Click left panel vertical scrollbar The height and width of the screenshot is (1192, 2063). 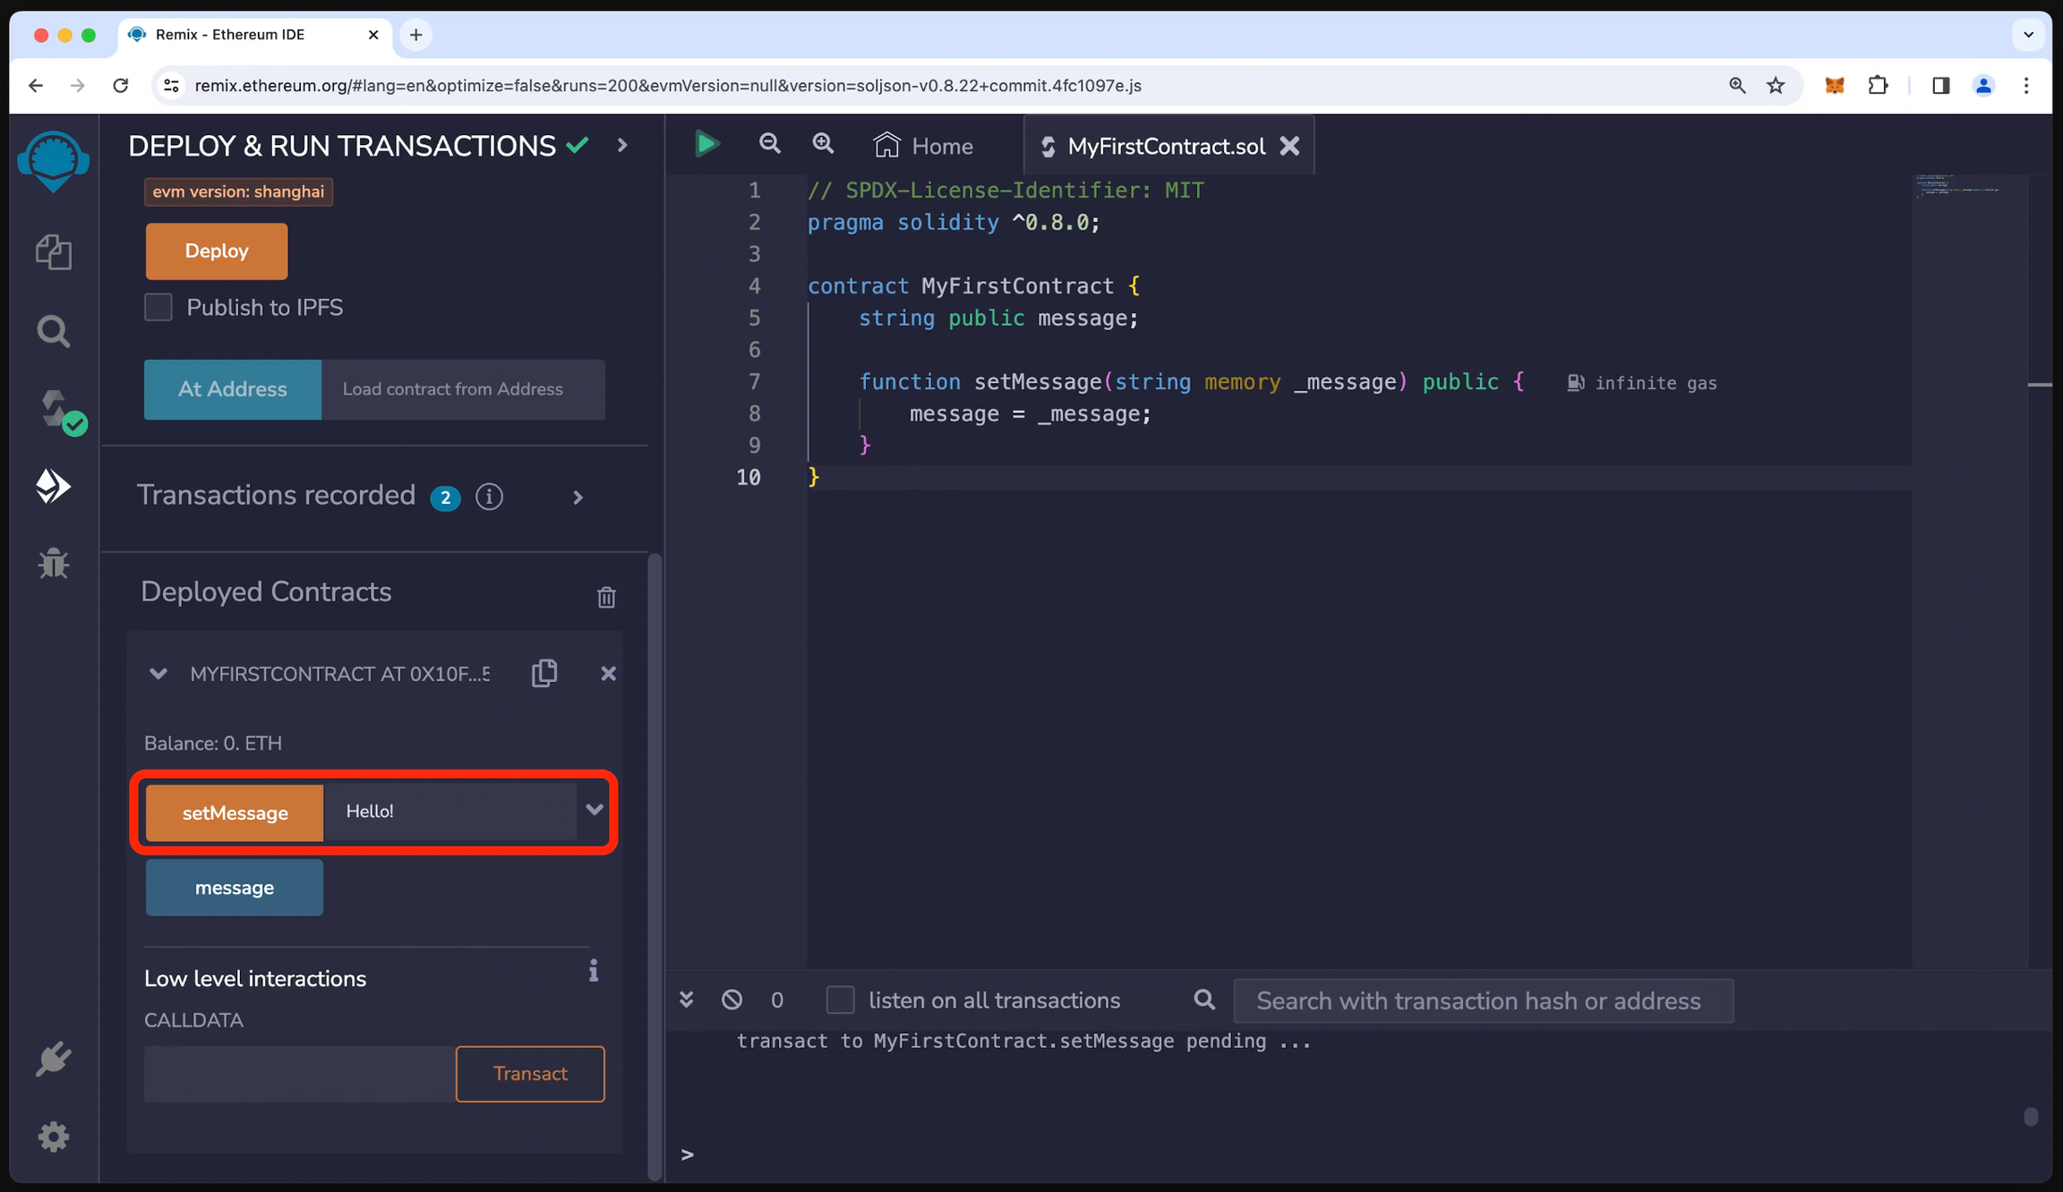tap(655, 866)
